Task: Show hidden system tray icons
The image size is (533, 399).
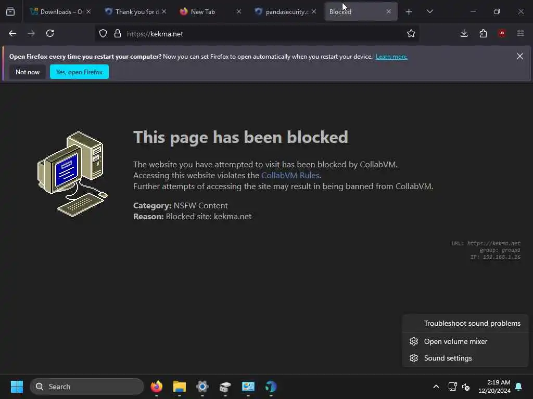Action: point(436,387)
